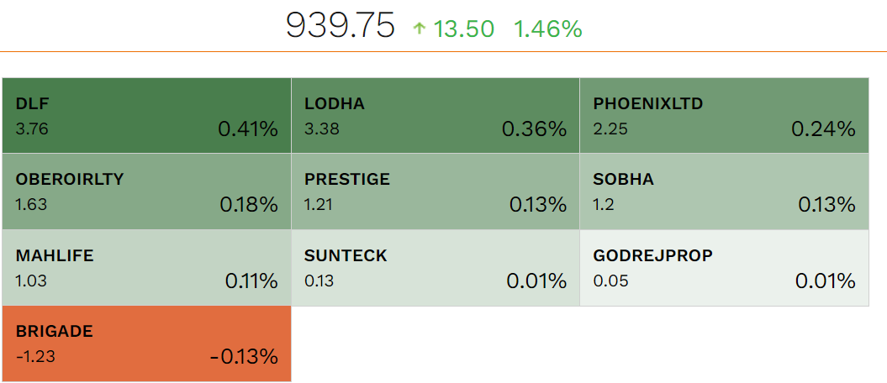Screen dimensions: 887x383
Task: Select the red BRIGADE tile
Action: pos(146,344)
